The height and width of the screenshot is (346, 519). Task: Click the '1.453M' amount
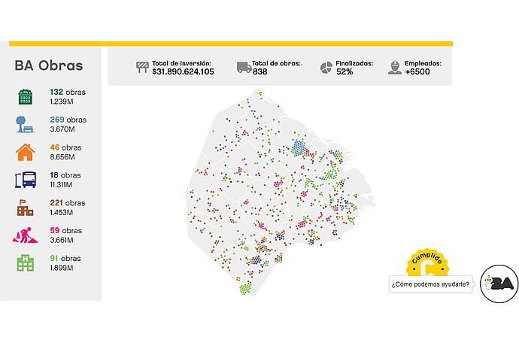coord(62,212)
